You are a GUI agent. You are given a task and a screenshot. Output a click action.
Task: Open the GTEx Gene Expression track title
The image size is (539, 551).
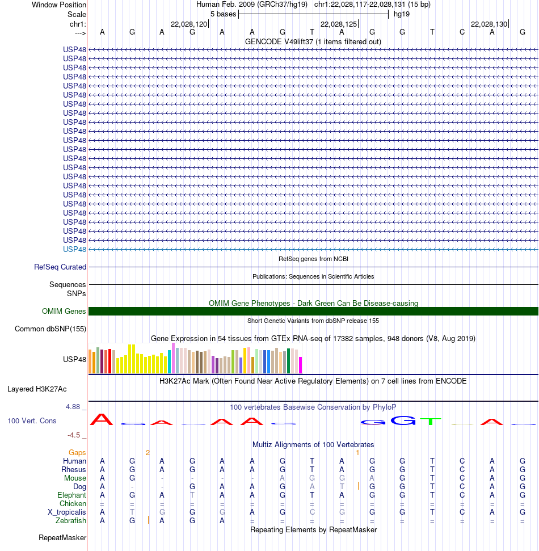[x=313, y=338]
